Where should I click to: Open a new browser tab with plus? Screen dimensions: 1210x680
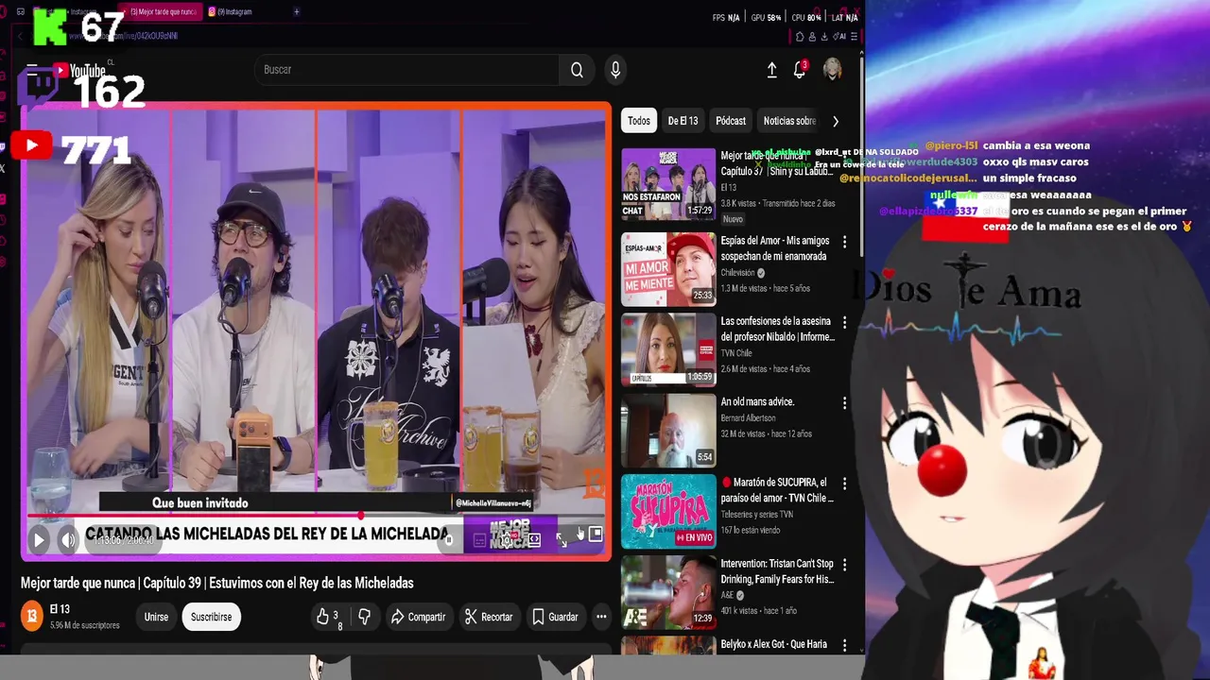[x=297, y=11]
